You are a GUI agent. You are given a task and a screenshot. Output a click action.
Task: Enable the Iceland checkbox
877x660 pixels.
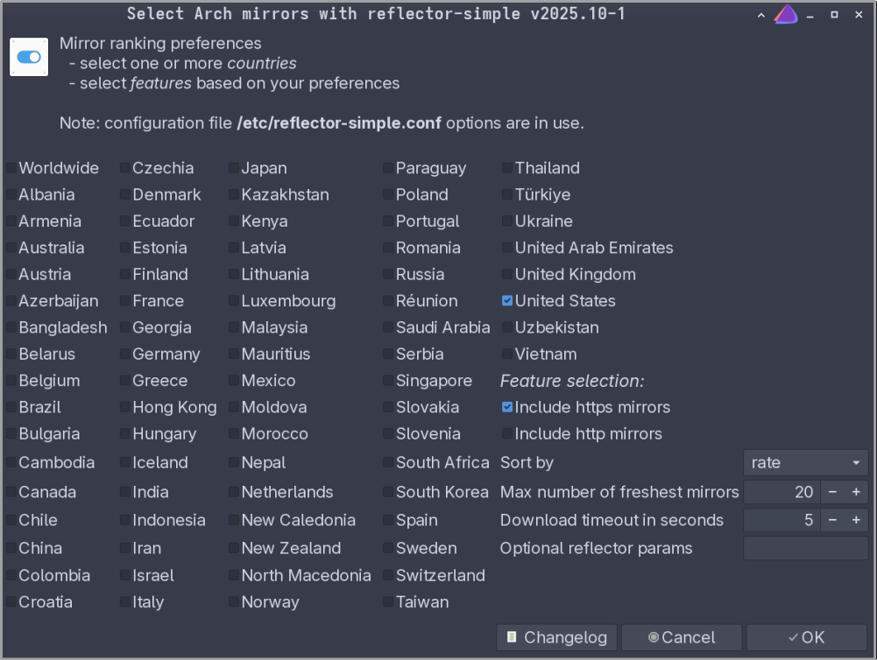tap(125, 463)
